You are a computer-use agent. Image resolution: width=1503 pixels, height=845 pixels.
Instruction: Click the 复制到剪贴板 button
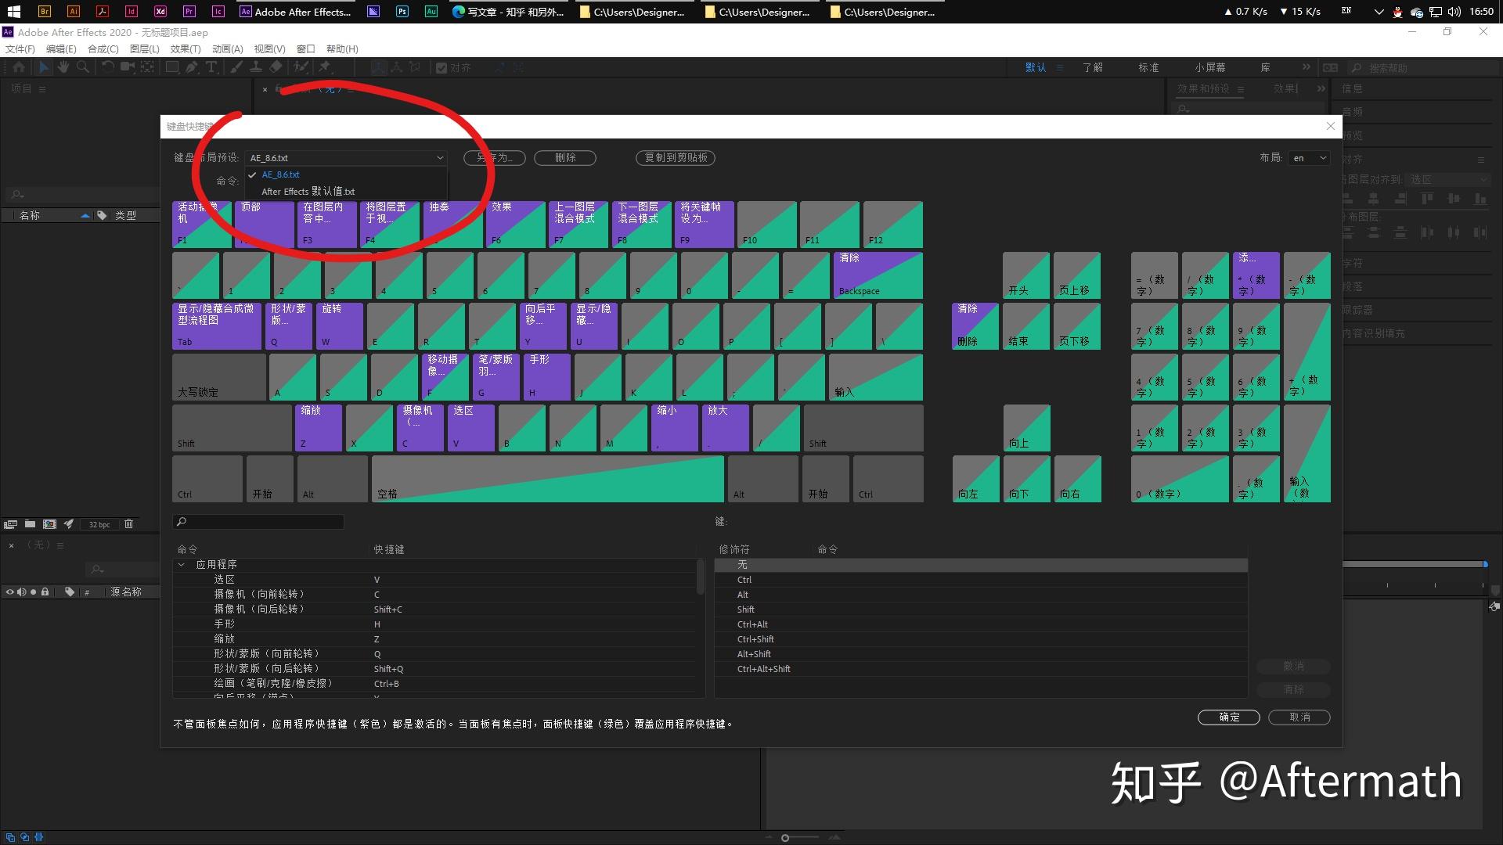click(675, 157)
